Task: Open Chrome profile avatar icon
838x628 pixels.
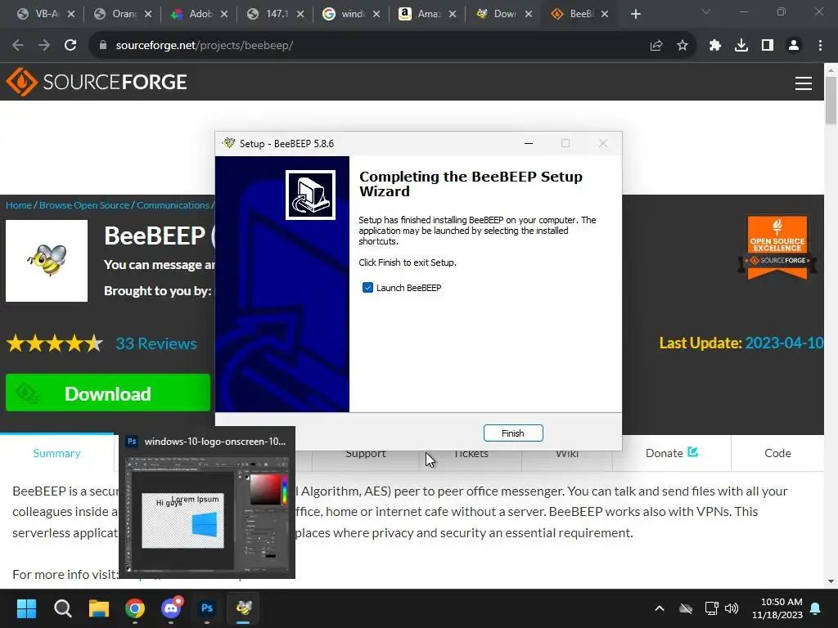Action: [794, 46]
